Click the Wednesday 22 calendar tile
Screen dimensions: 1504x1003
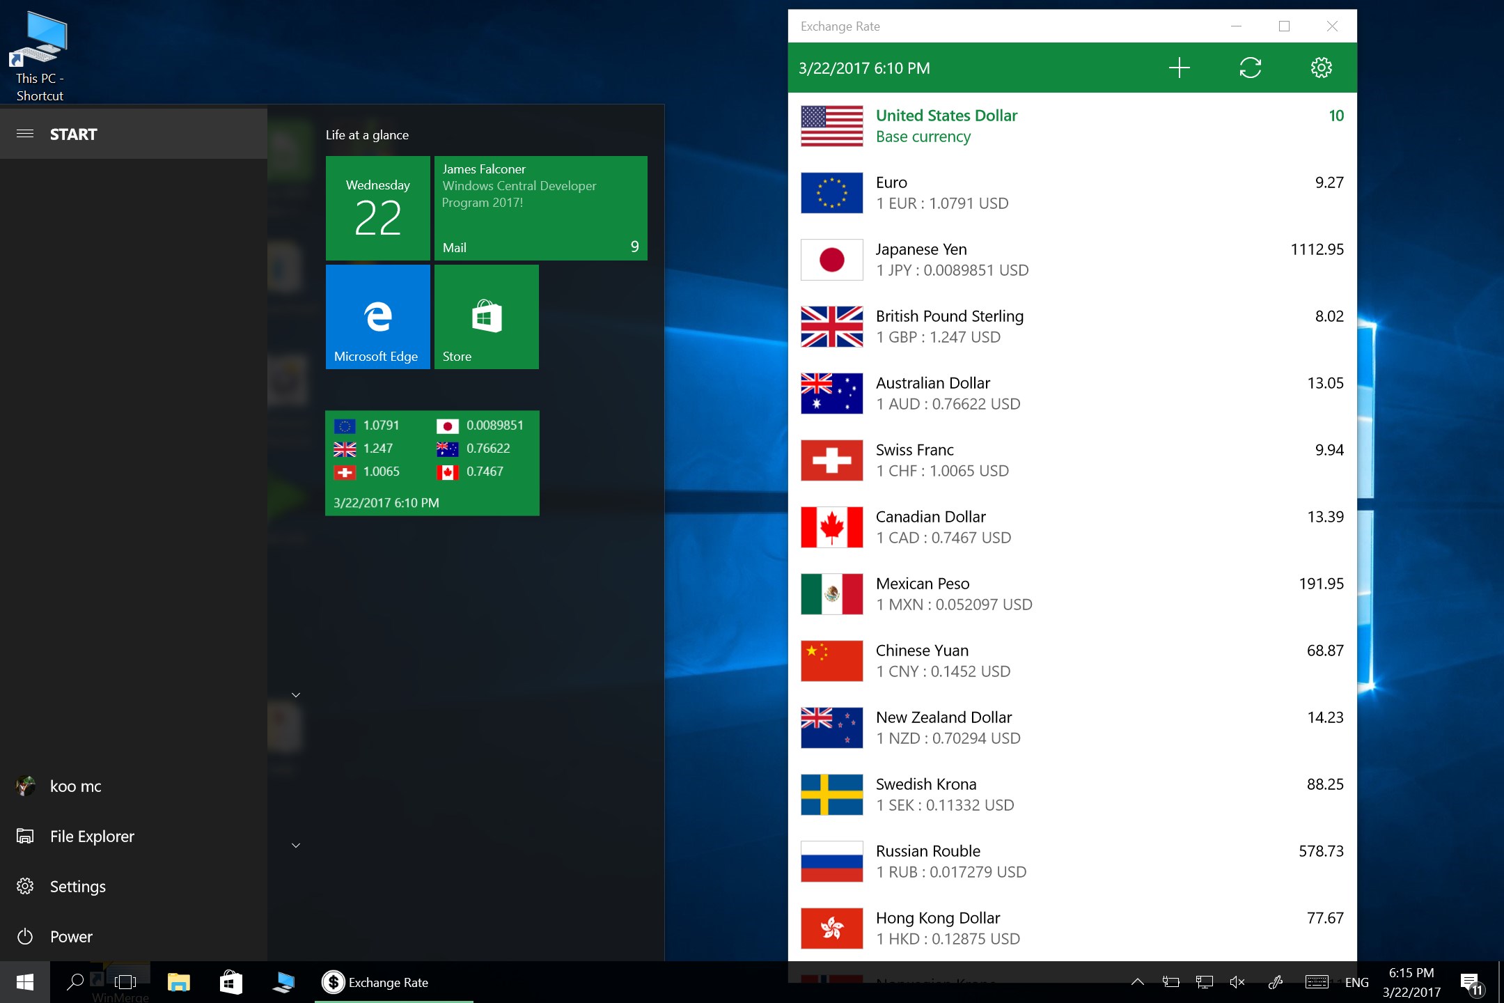pyautogui.click(x=377, y=208)
